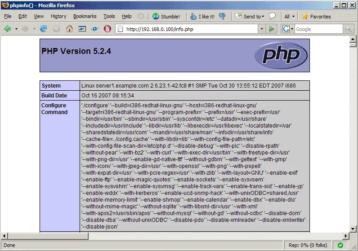Click the Linux server1.example.com system value
The image size is (358, 251).
point(188,86)
